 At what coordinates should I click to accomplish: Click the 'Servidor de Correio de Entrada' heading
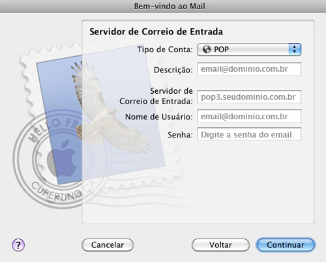(156, 32)
